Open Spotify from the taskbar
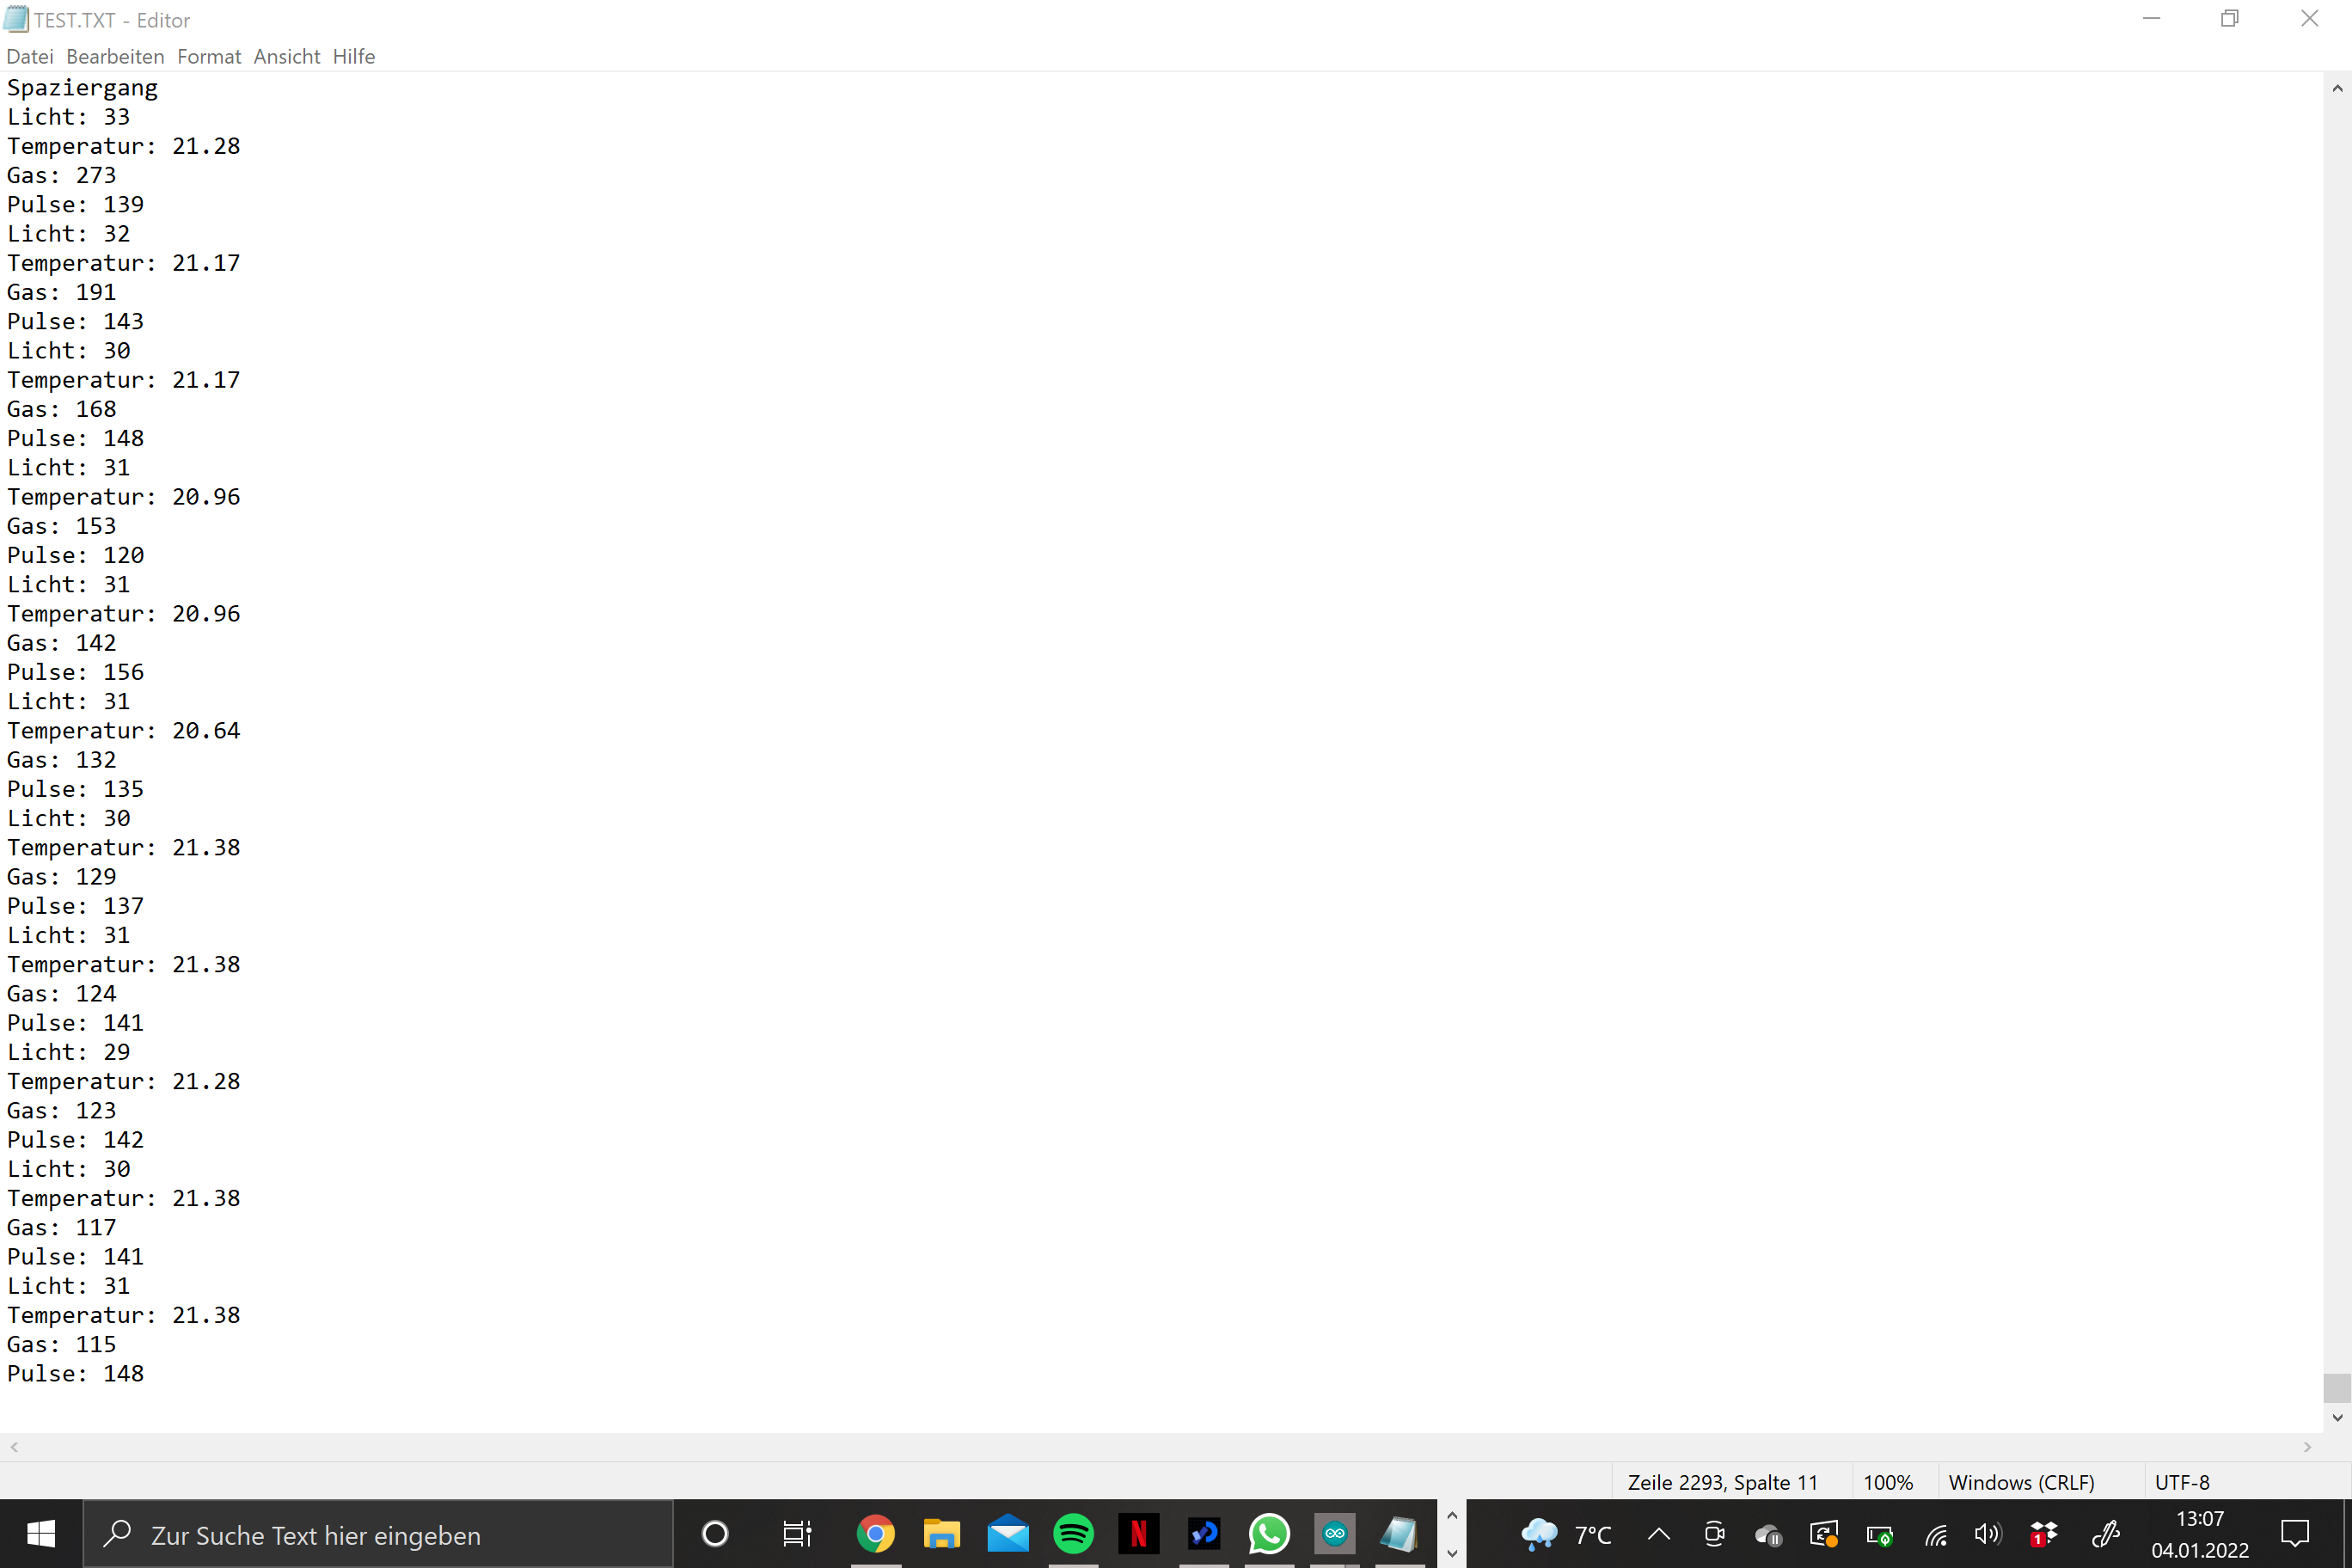Viewport: 2352px width, 1568px height. point(1073,1533)
